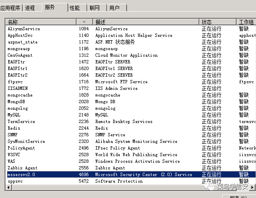This screenshot has width=256, height=198.
Task: Select the TermService service
Action: click(x=21, y=121)
